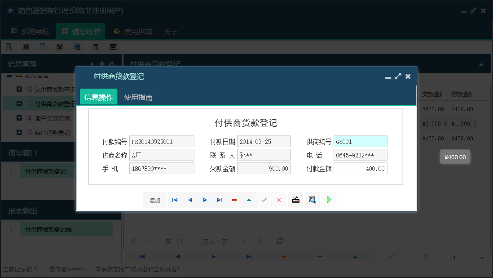Go to the next page in pagination controls

[x=243, y=241]
